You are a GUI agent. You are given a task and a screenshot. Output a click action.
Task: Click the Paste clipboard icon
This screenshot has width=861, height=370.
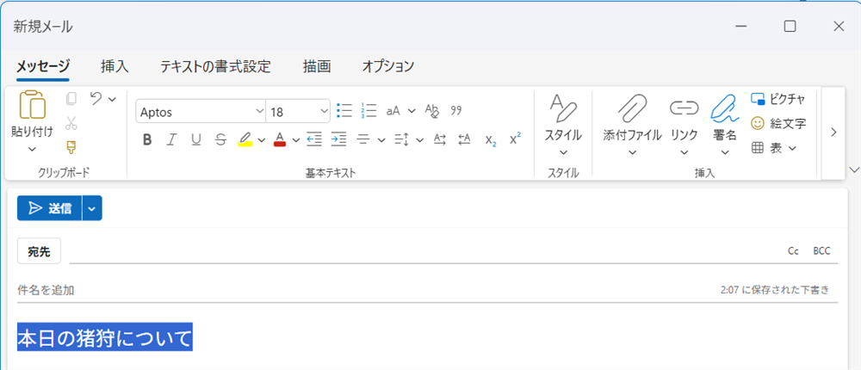coord(32,105)
